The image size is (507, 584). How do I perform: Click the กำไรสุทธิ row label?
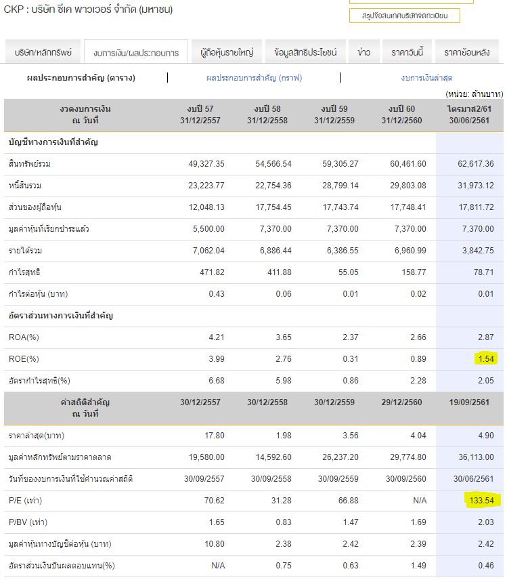click(x=25, y=272)
